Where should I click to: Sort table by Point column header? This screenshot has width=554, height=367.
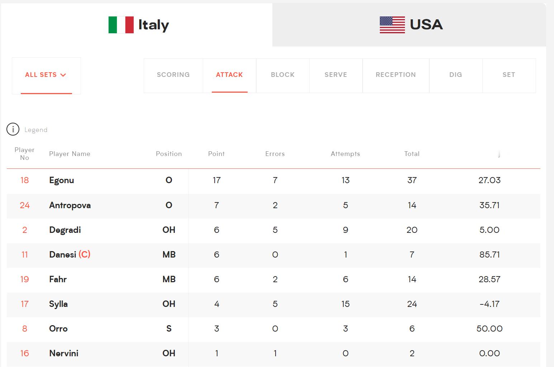click(x=216, y=154)
